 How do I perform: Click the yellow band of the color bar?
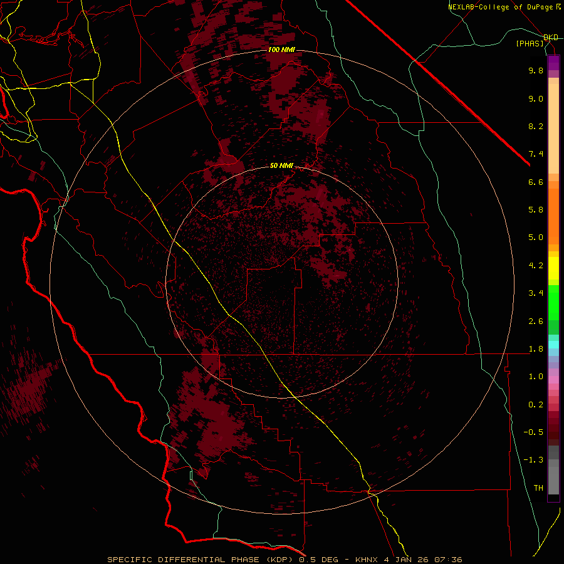tap(553, 268)
